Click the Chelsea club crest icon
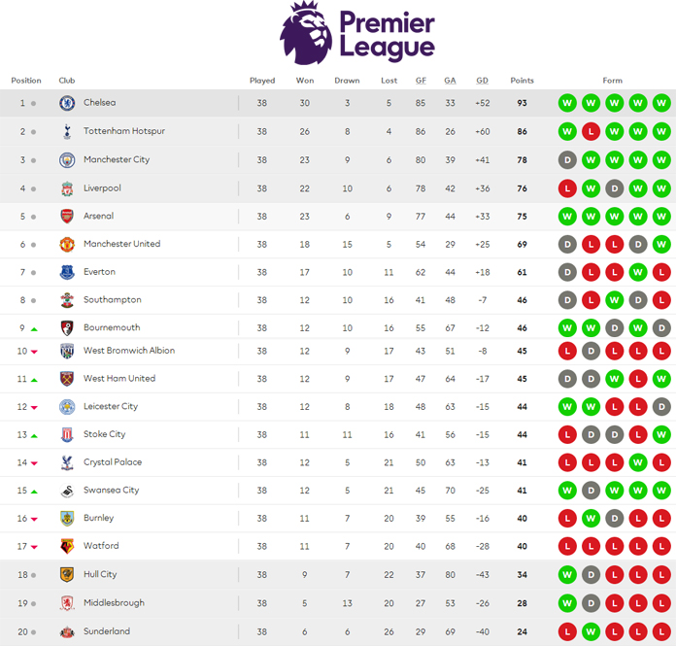 pyautogui.click(x=67, y=103)
